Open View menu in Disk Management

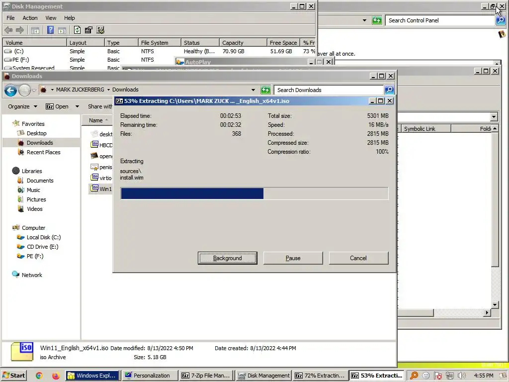tap(51, 18)
